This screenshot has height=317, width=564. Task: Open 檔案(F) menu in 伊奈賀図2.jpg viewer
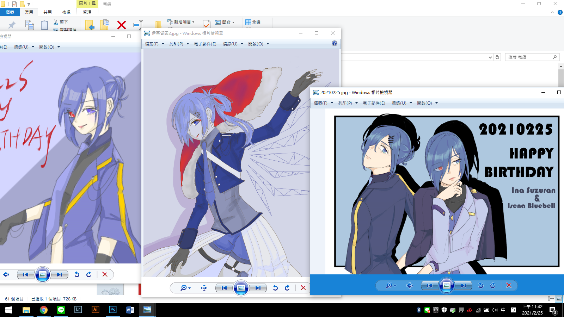pyautogui.click(x=154, y=44)
